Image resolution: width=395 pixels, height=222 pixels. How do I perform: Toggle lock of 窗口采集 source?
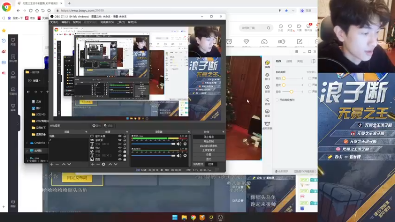click(125, 136)
